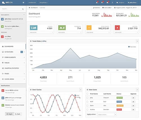
Task: Open the envelope messages icon in header
Action: point(107,3)
